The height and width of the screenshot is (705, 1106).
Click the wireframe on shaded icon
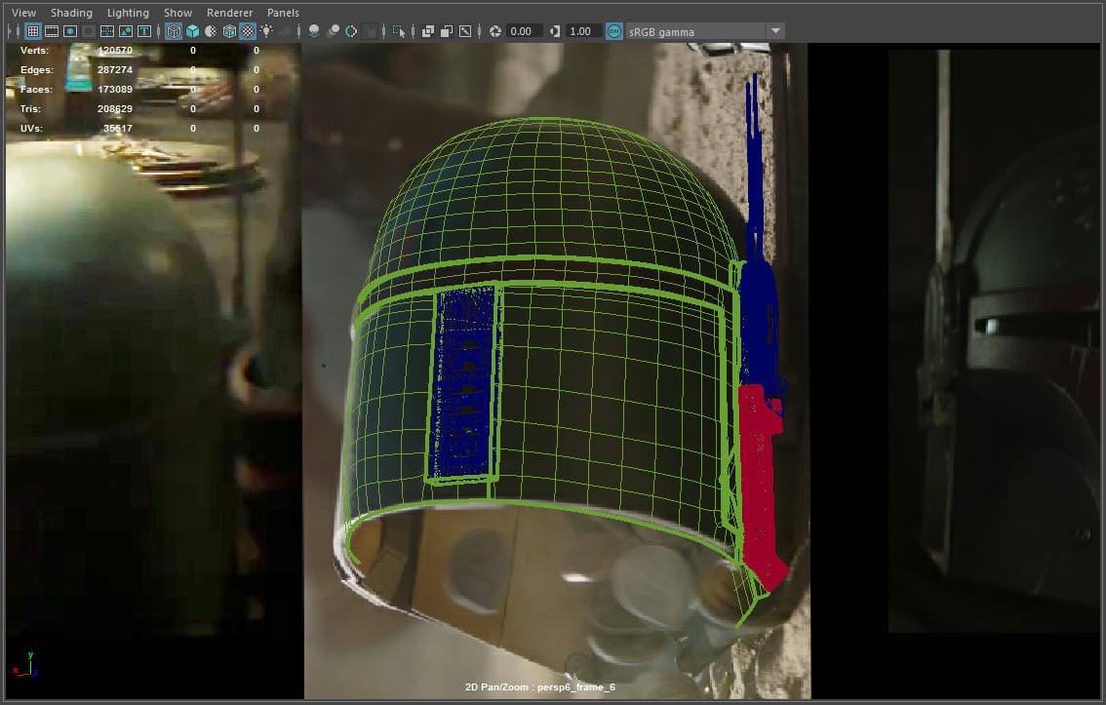click(x=229, y=31)
